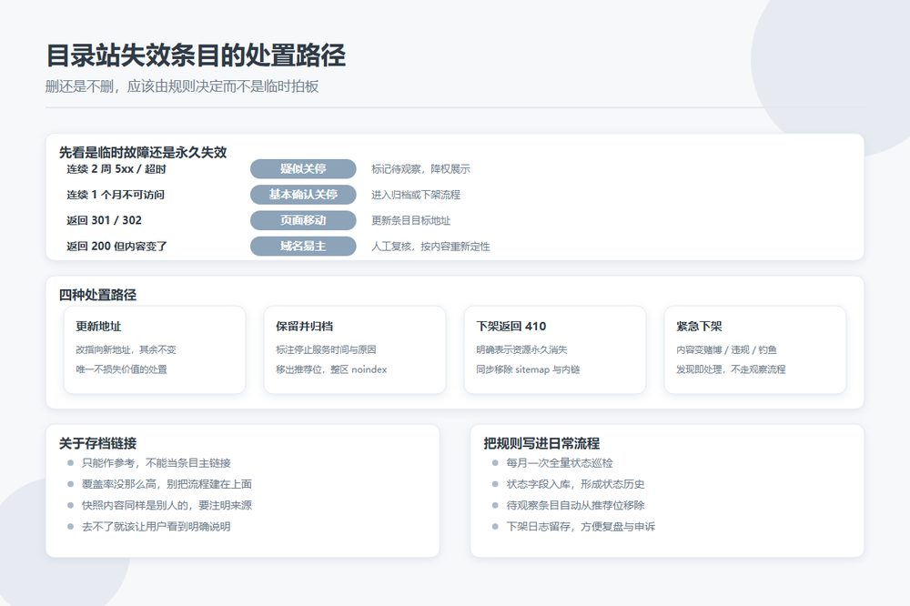Click text 改指向新地址，其余不变
The image size is (910, 606).
[x=126, y=349]
